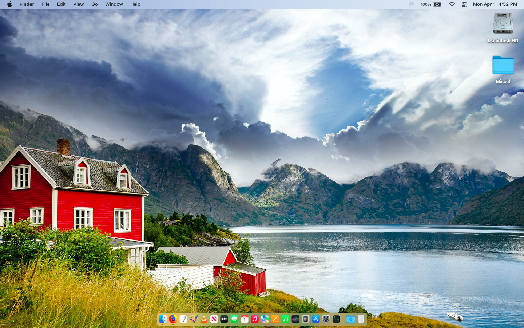Open Macintosh HD from the desktop
Image resolution: width=524 pixels, height=328 pixels.
click(503, 24)
